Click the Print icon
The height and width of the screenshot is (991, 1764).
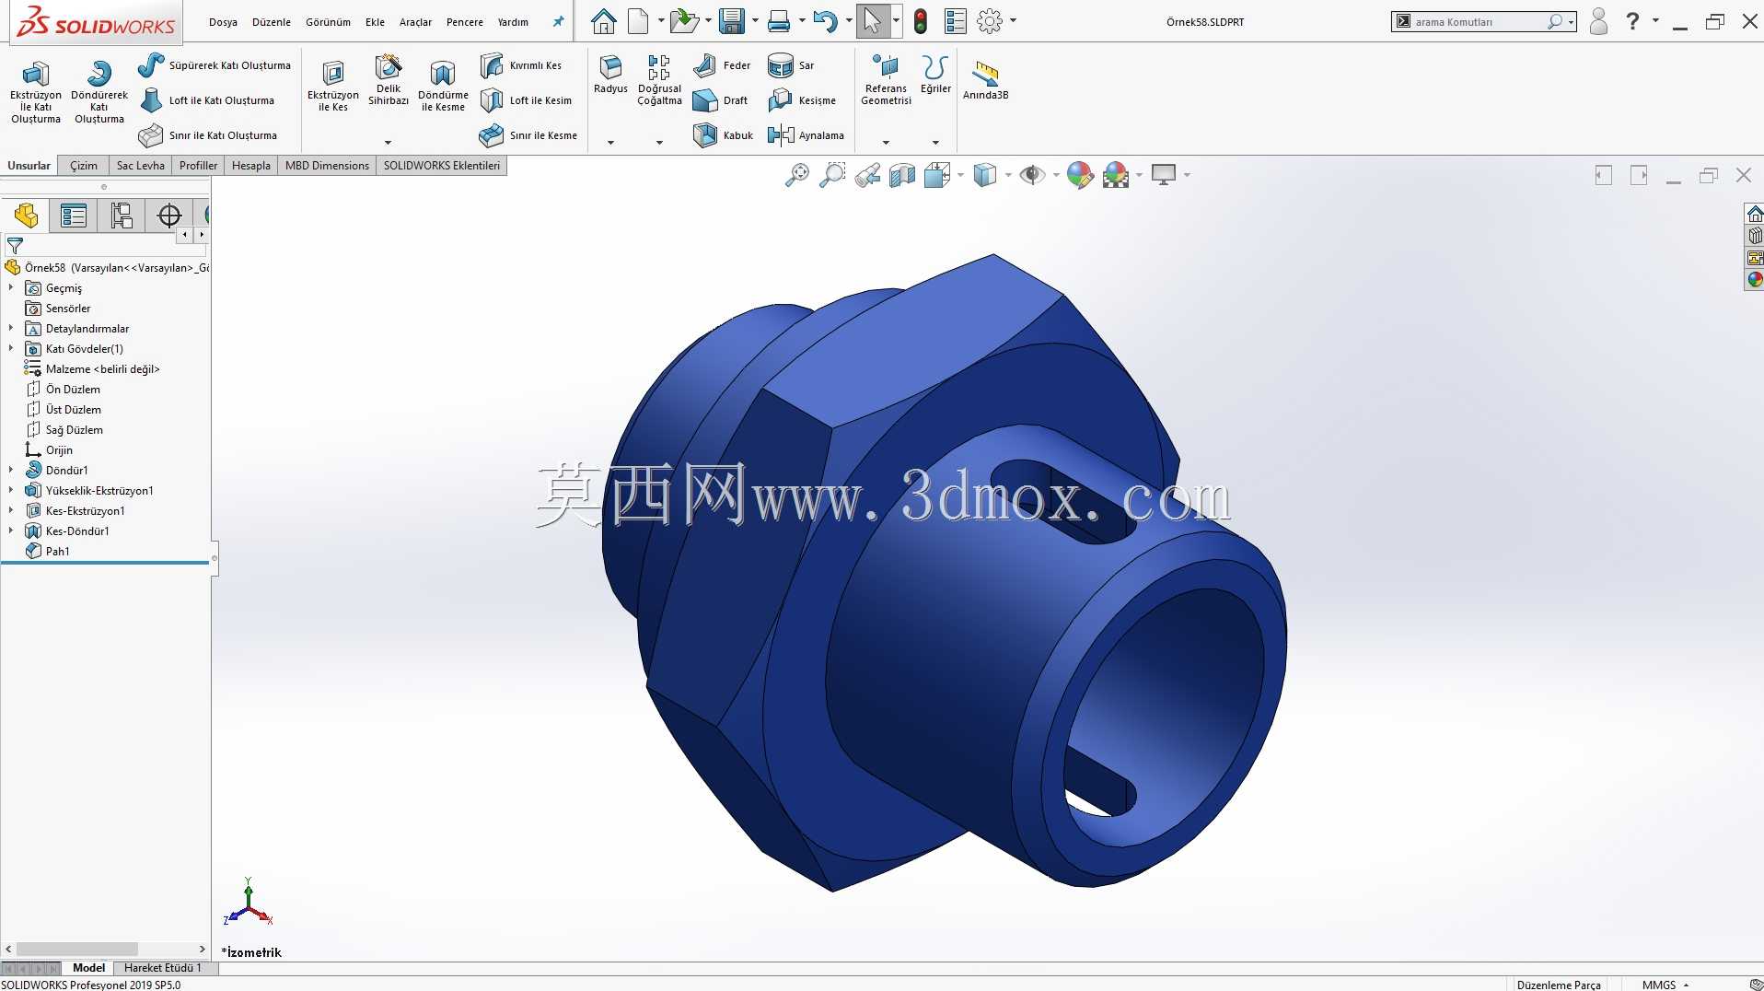coord(779,21)
